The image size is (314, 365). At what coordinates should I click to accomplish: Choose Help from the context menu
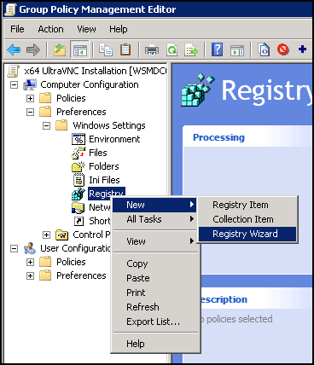click(154, 344)
